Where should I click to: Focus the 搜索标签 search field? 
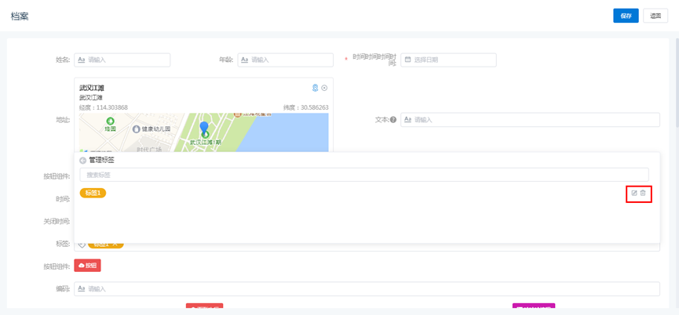[364, 175]
